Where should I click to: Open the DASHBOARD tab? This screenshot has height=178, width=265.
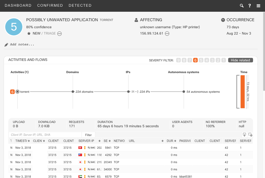click(x=18, y=6)
